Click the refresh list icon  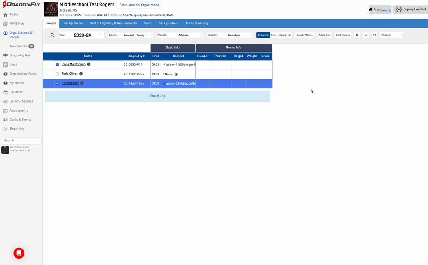point(357,35)
